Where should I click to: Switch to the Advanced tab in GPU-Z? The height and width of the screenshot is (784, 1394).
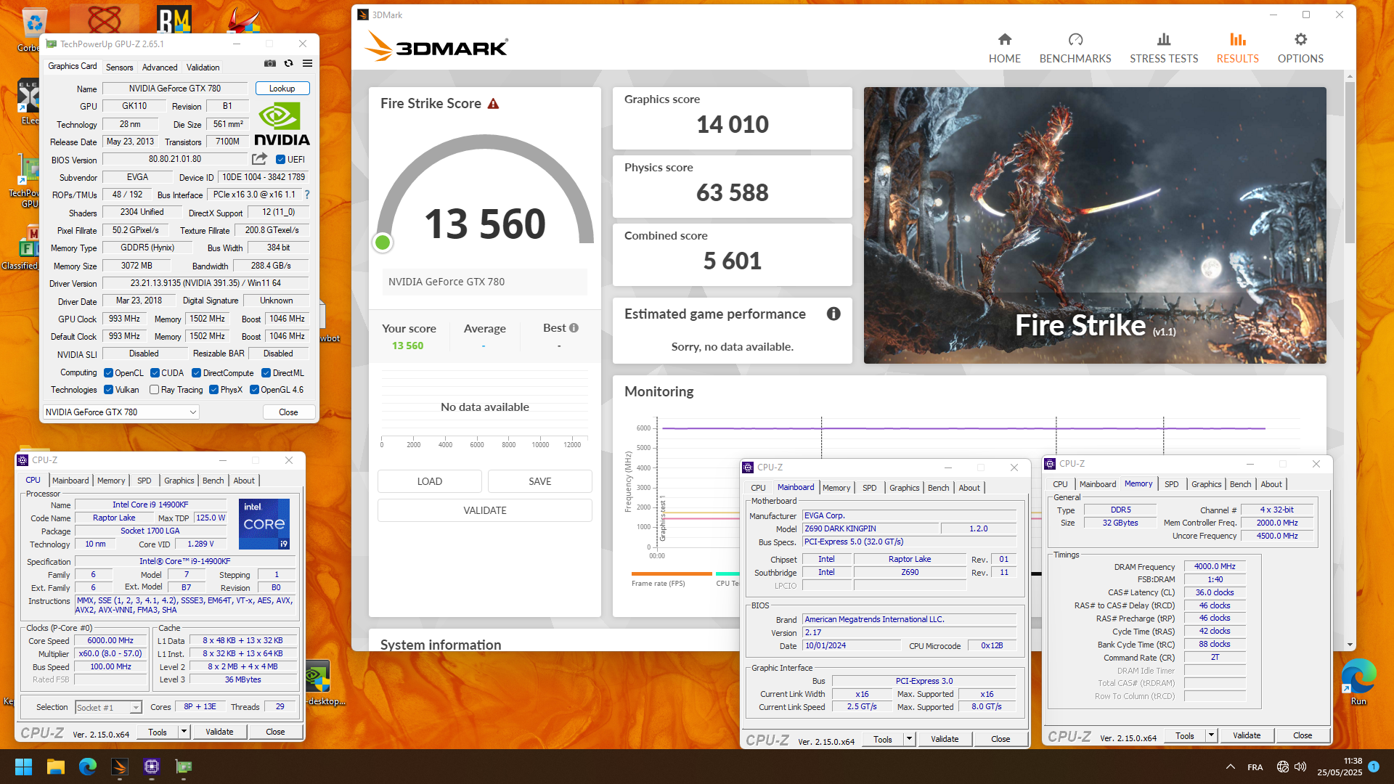[x=160, y=67]
